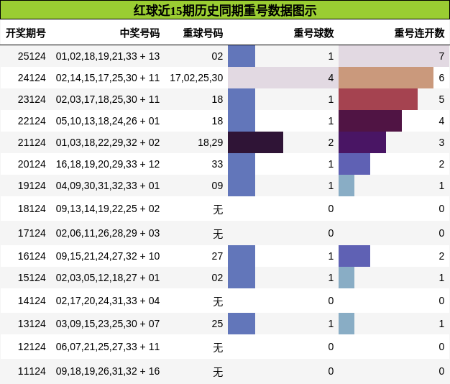450x384 pixels.
Task: Select winning numbers 02,14,15,17,25,30 + 11
Action: click(108, 78)
